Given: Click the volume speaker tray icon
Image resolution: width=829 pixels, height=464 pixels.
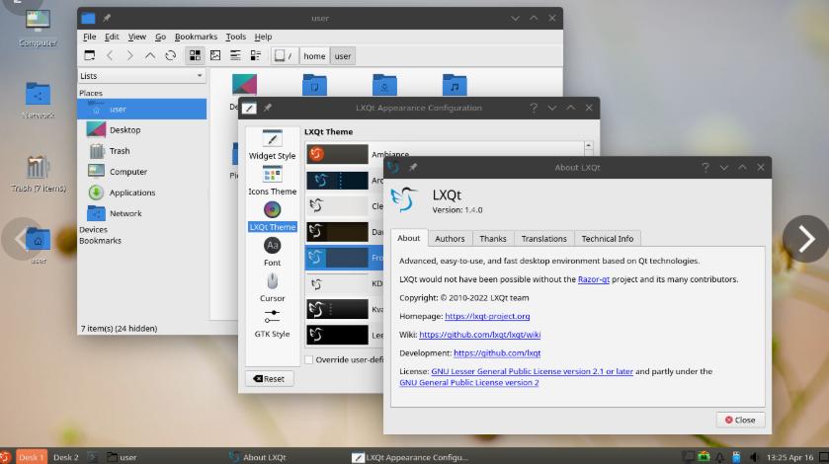Looking at the screenshot, I should [x=753, y=457].
